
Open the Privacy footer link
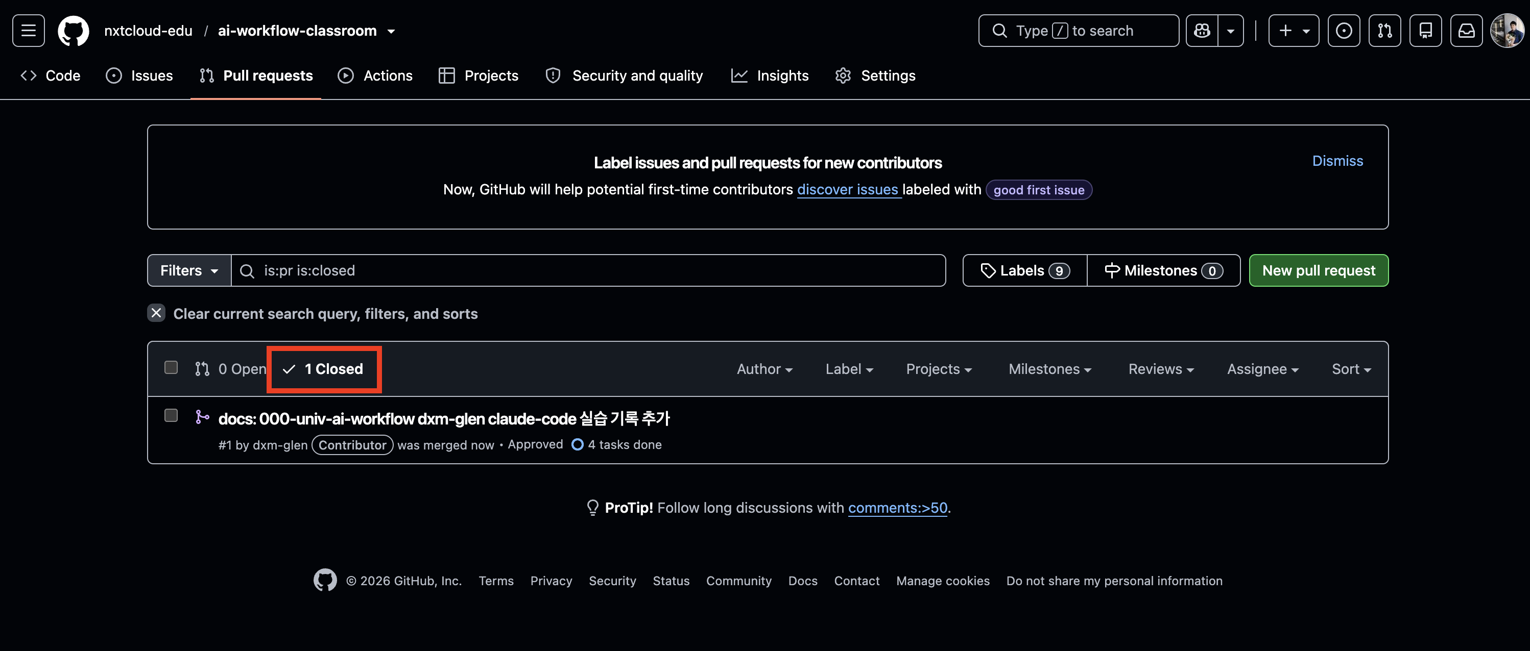click(551, 581)
